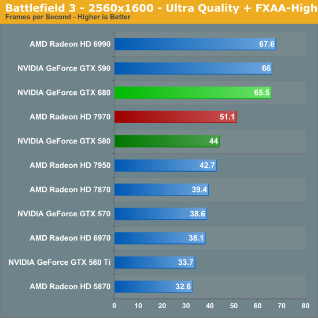
Task: Click the AMD Radeon HD 5870 label
Action: point(70,287)
